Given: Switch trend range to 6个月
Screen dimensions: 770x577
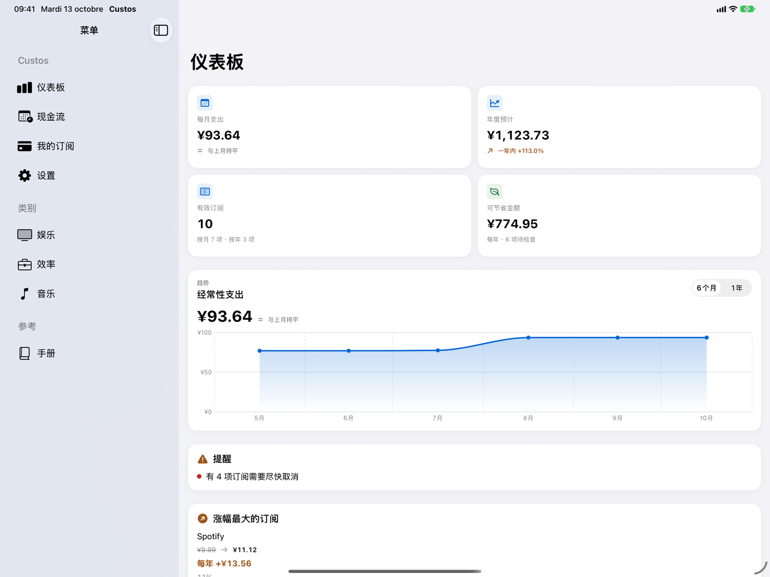Looking at the screenshot, I should pyautogui.click(x=707, y=288).
